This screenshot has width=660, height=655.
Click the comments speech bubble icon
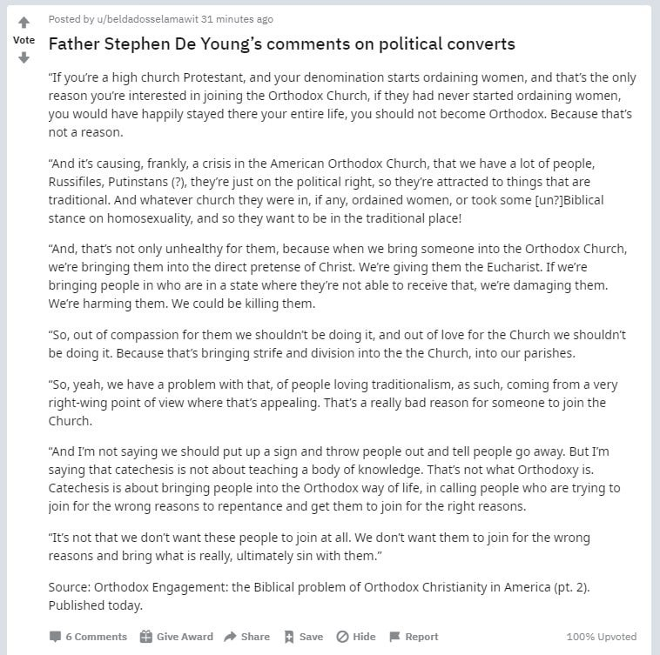(x=55, y=637)
